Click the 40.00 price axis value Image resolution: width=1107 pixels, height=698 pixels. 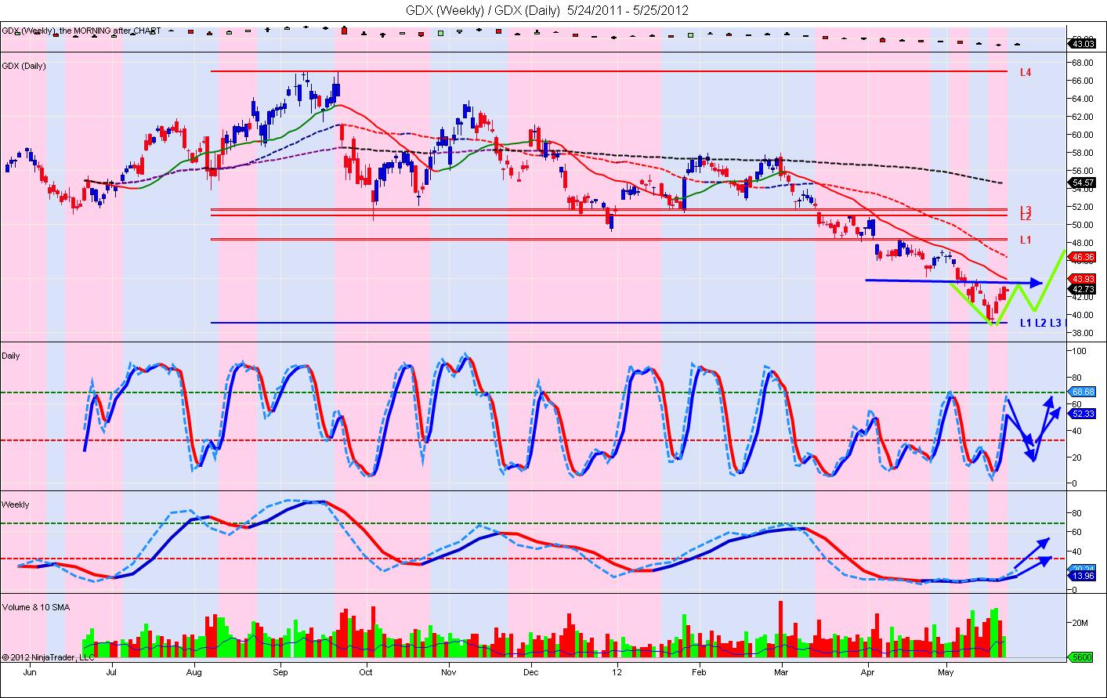point(1083,315)
